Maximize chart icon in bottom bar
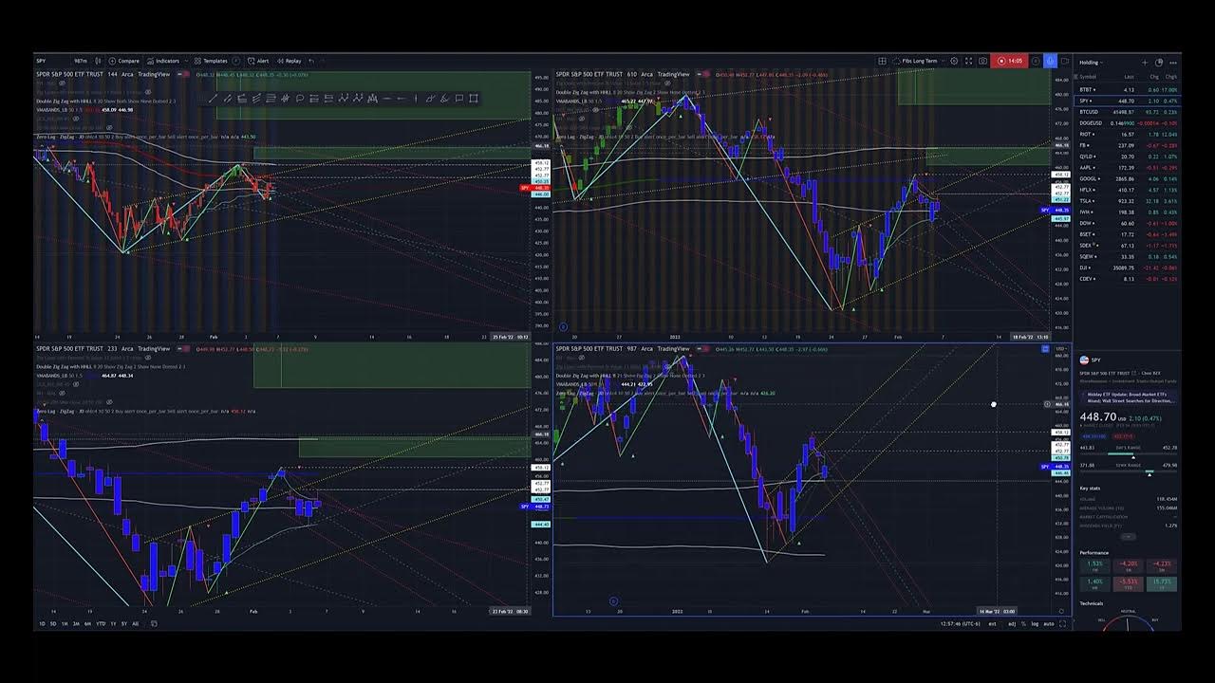This screenshot has height=683, width=1215. tap(1062, 623)
